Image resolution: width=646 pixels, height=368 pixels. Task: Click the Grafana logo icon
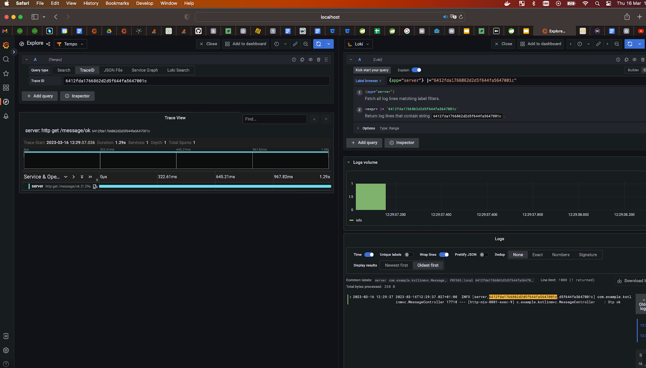coord(6,45)
